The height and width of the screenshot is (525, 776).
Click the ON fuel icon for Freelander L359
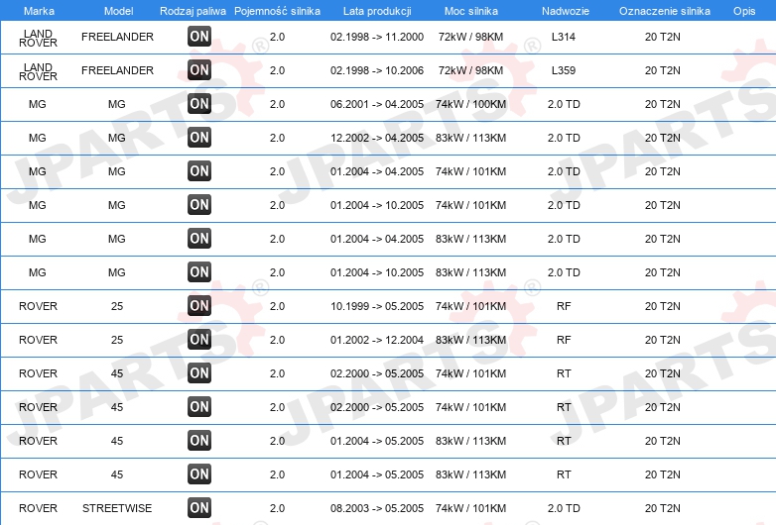199,69
